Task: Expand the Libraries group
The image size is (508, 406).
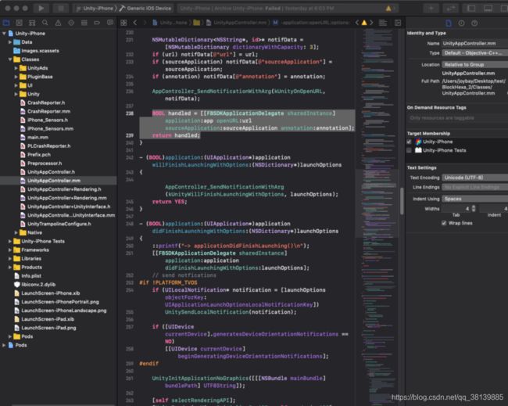Action: [10, 259]
